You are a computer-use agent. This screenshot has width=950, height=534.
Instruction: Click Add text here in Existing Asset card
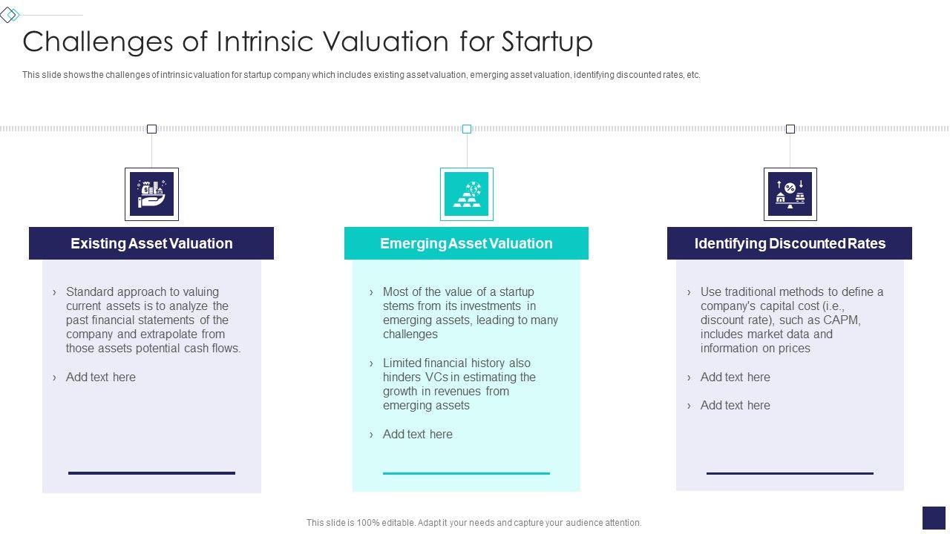[x=101, y=377]
